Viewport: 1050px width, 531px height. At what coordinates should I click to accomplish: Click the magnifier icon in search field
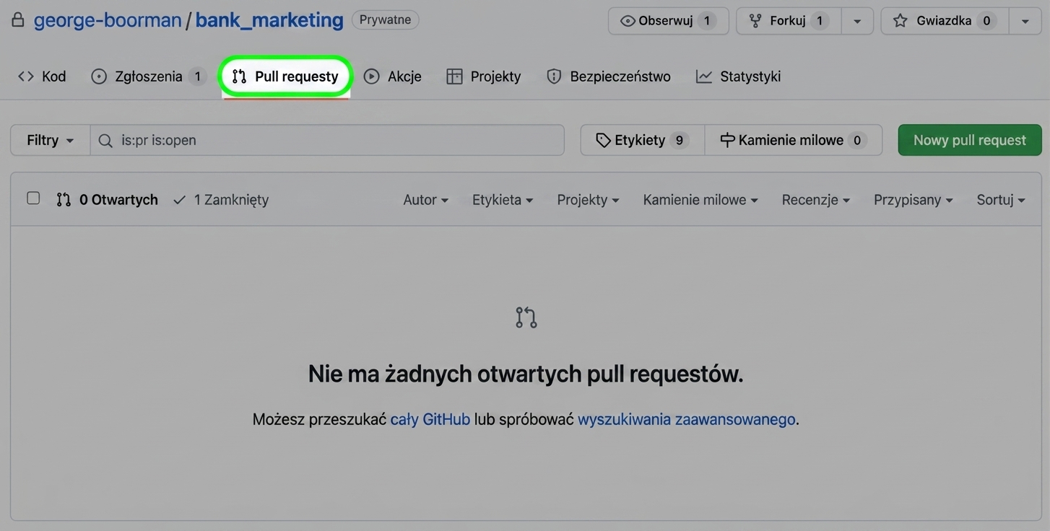tap(105, 140)
